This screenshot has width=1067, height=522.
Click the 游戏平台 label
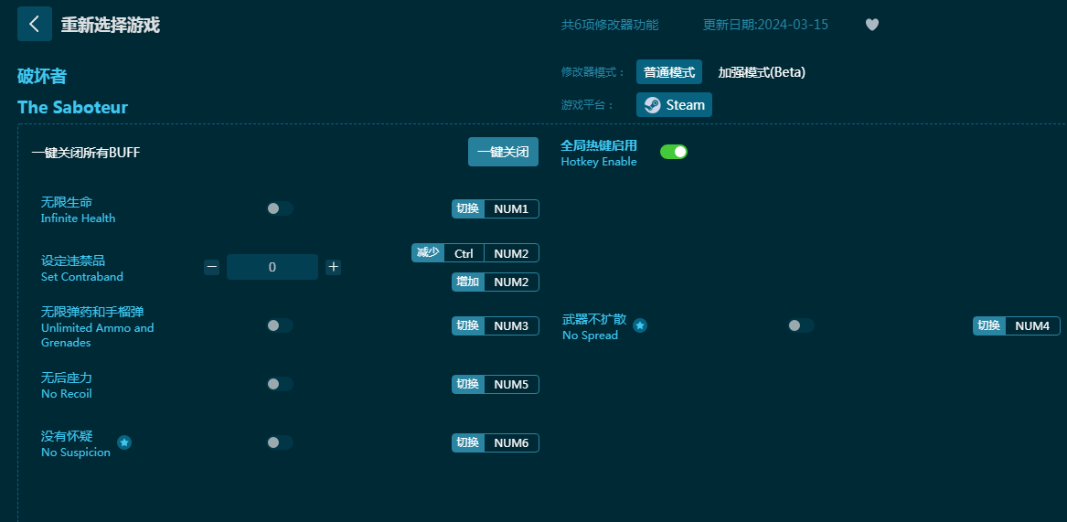[587, 105]
